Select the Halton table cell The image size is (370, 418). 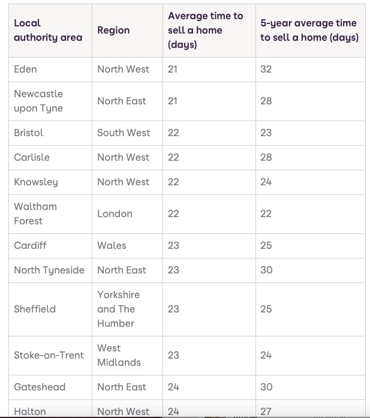pyautogui.click(x=50, y=409)
